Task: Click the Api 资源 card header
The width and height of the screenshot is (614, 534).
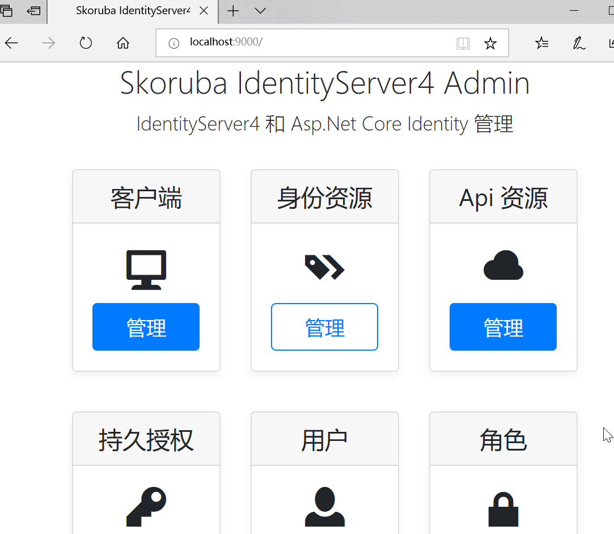Action: tap(503, 197)
